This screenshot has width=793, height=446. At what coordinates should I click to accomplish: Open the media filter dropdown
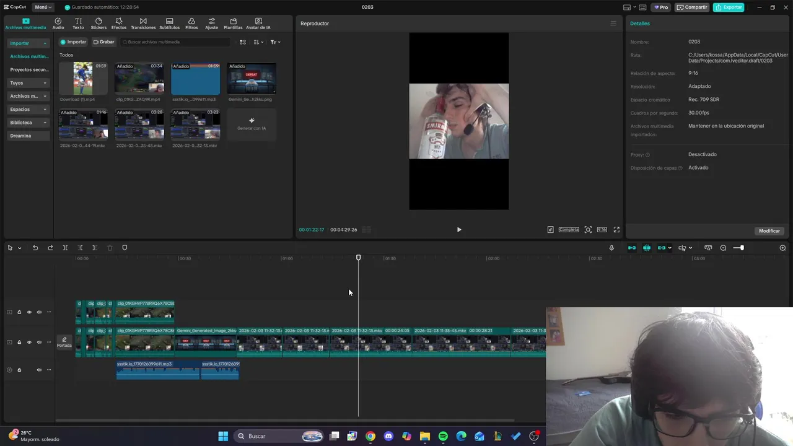tap(275, 42)
